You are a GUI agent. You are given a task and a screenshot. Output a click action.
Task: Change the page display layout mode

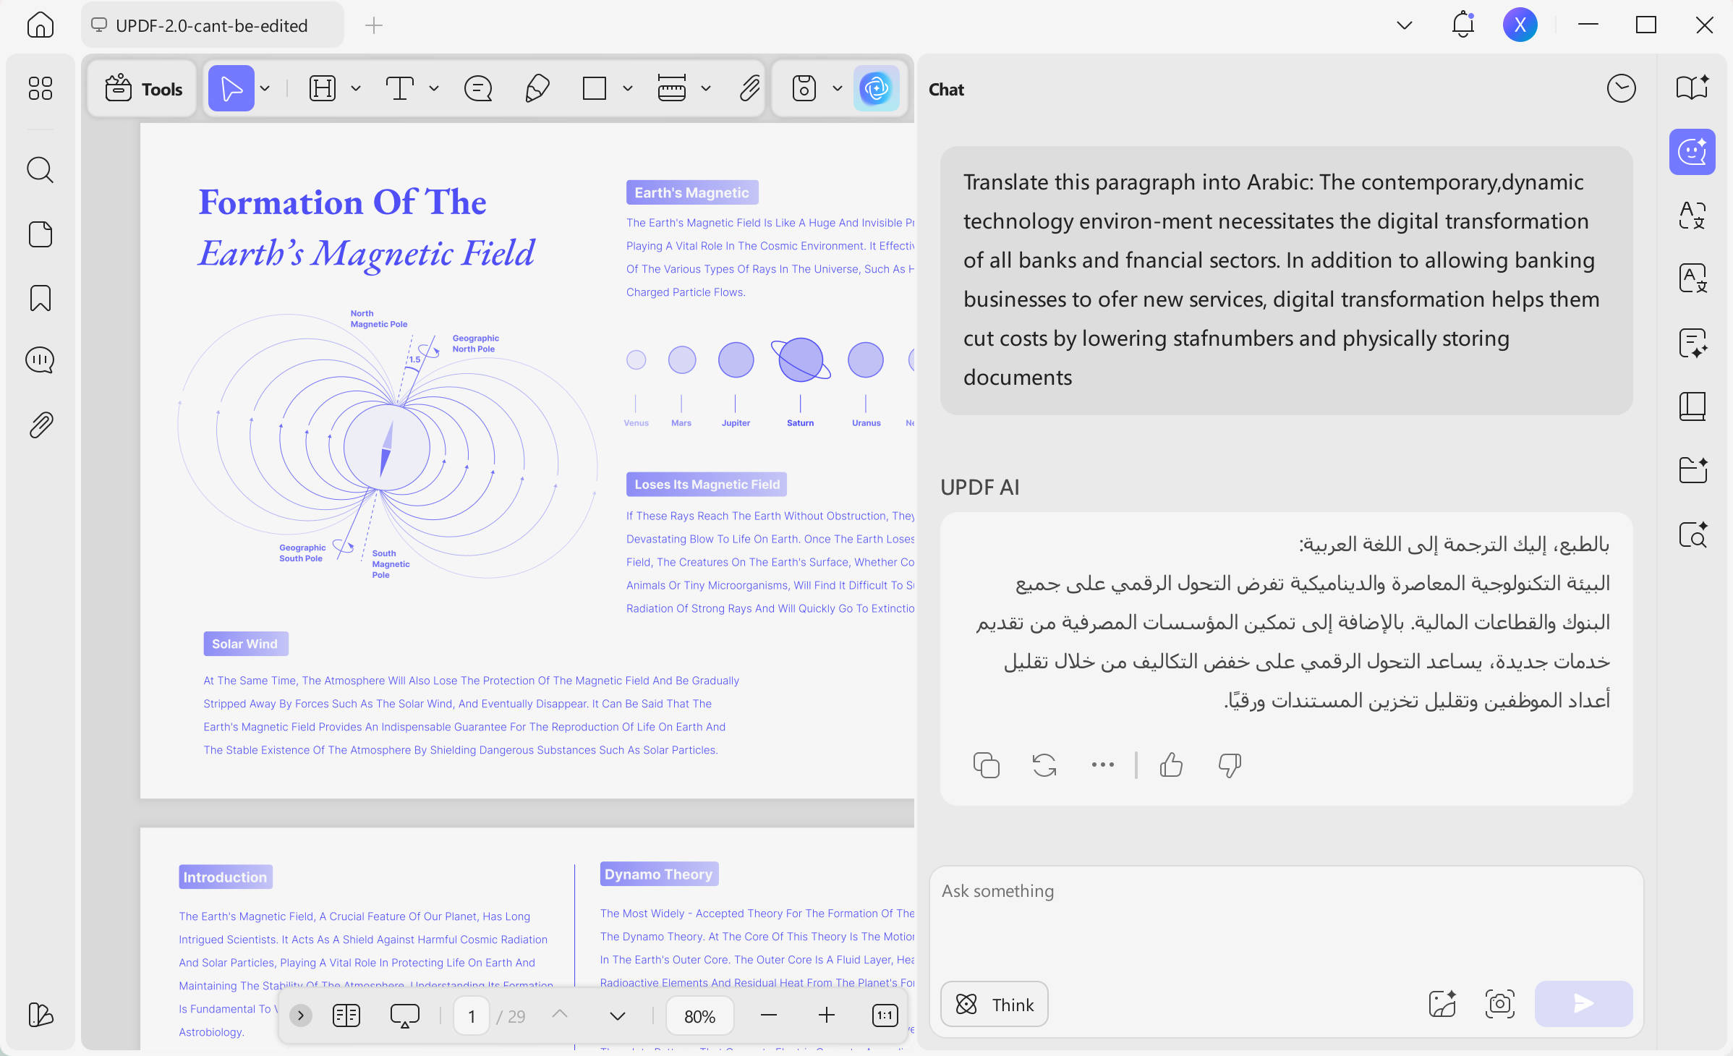[x=346, y=1015]
